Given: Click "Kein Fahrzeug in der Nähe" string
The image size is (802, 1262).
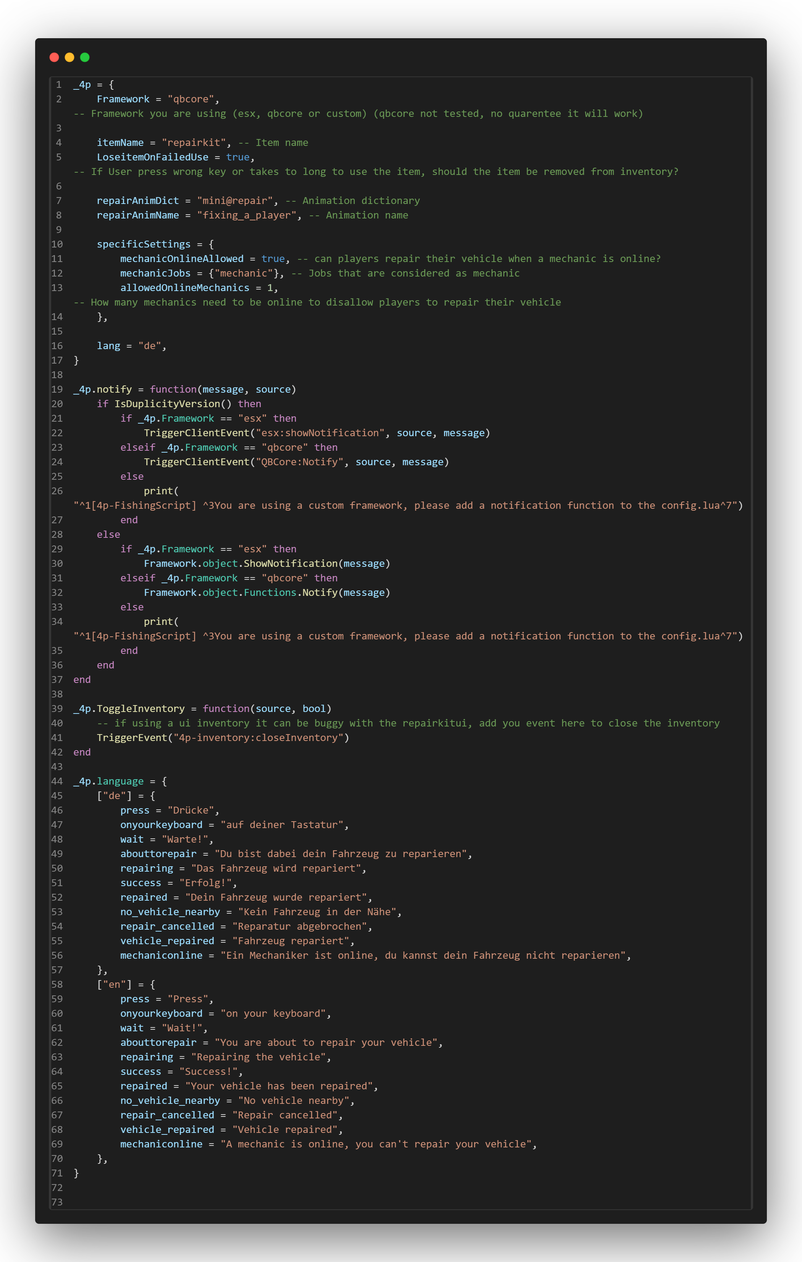Looking at the screenshot, I should point(317,912).
